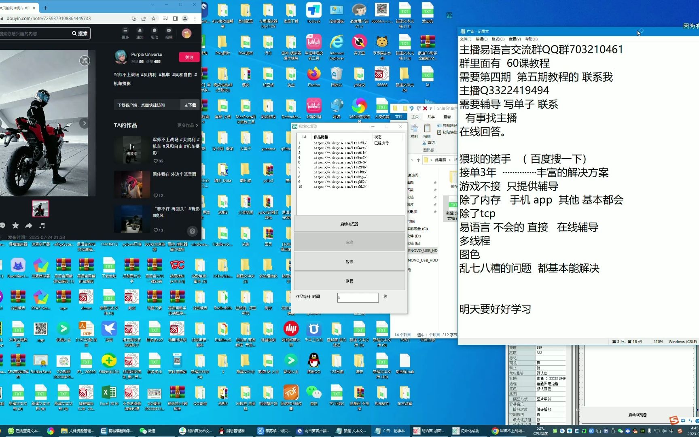Switch to 易语言-加密 taskbar item
The height and width of the screenshot is (437, 699).
click(429, 431)
